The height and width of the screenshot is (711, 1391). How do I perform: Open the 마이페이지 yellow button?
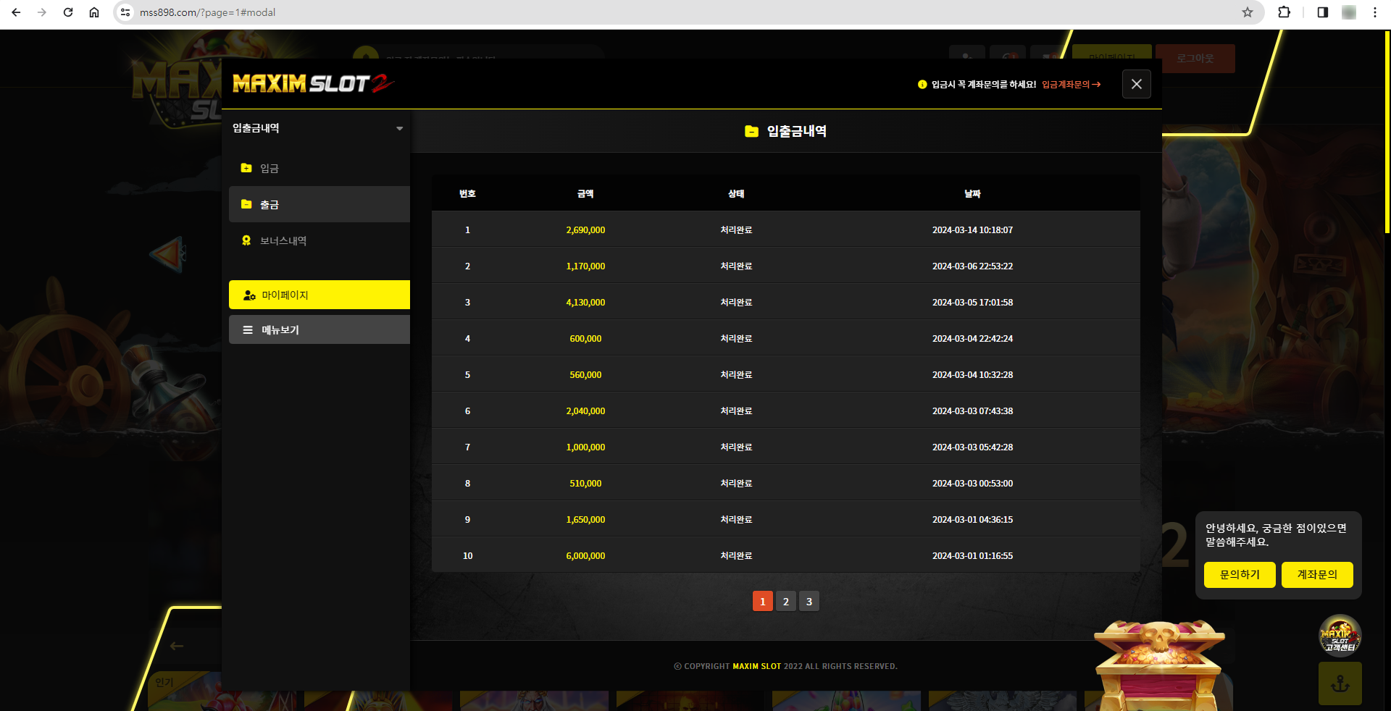[319, 295]
